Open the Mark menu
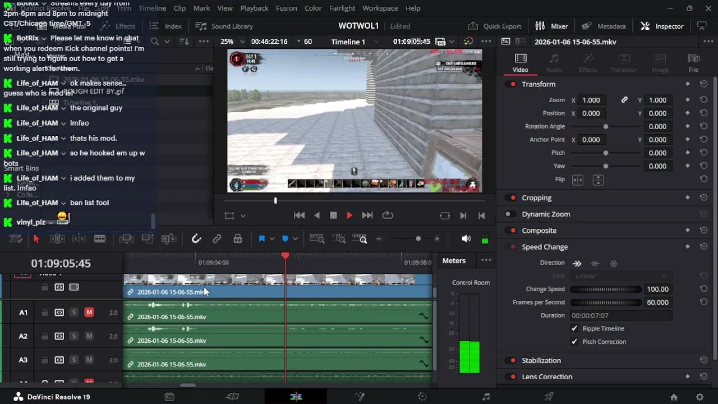The height and width of the screenshot is (404, 718). [x=201, y=8]
